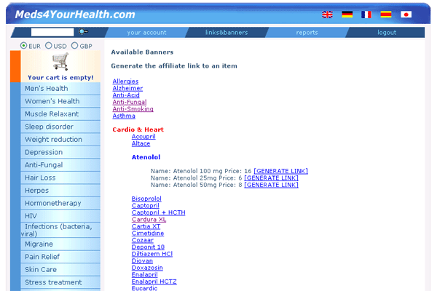
Task: Open the Diovan product link
Action: point(142,261)
